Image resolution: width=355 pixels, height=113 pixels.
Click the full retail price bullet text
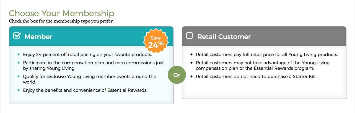point(267,54)
